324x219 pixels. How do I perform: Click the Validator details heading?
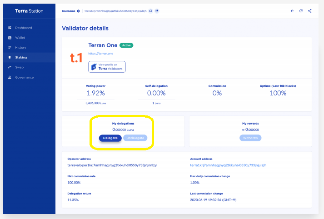pos(85,28)
